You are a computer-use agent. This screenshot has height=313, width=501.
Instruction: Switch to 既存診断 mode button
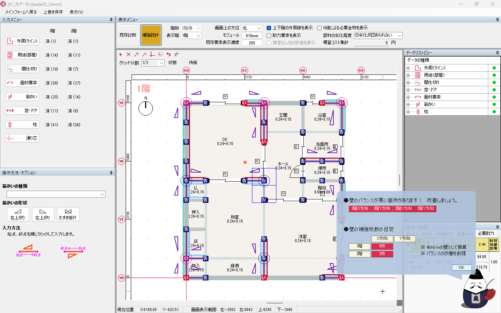click(x=128, y=35)
